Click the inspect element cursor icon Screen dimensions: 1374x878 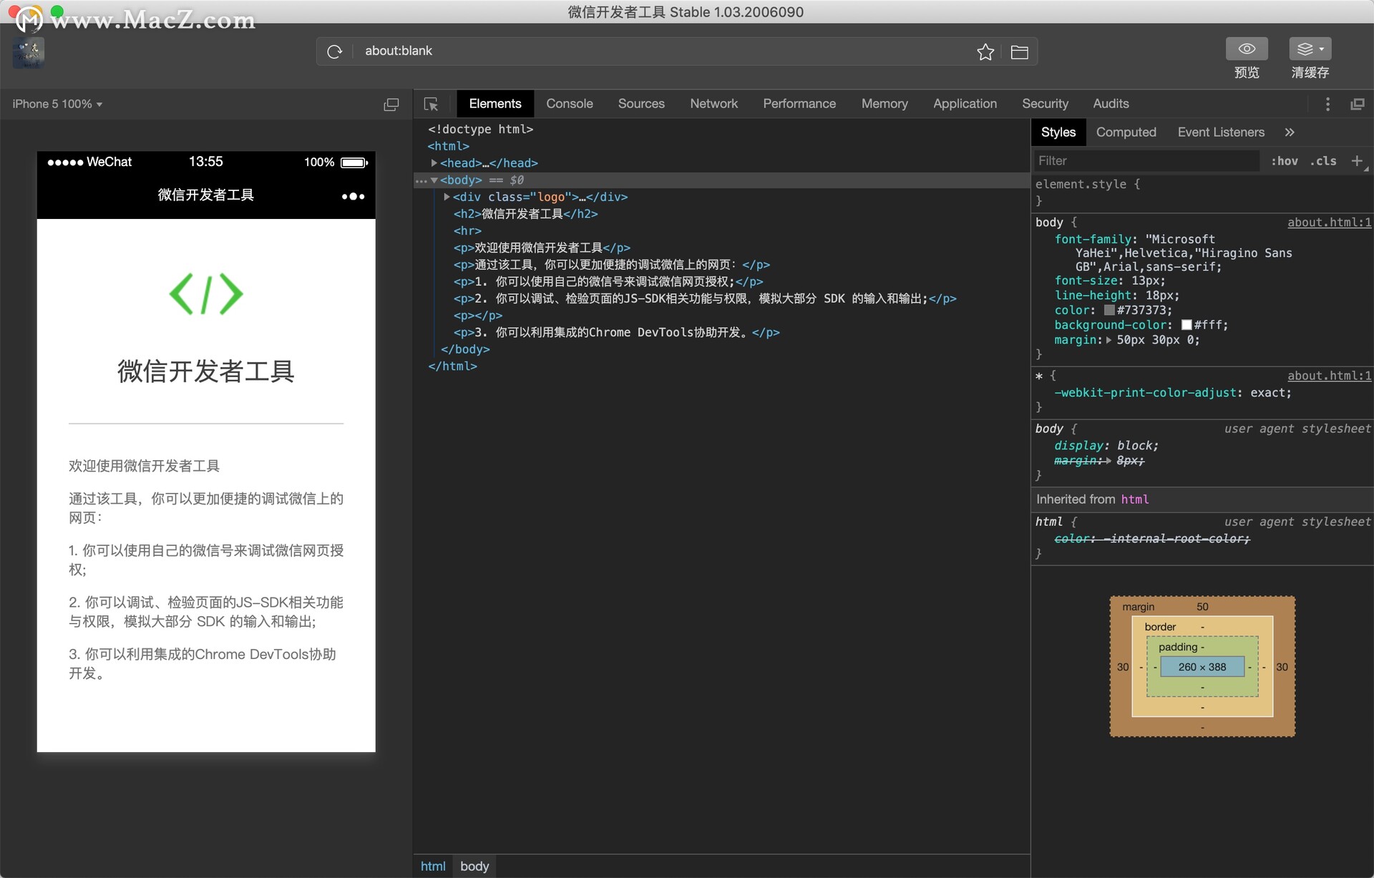tap(432, 104)
